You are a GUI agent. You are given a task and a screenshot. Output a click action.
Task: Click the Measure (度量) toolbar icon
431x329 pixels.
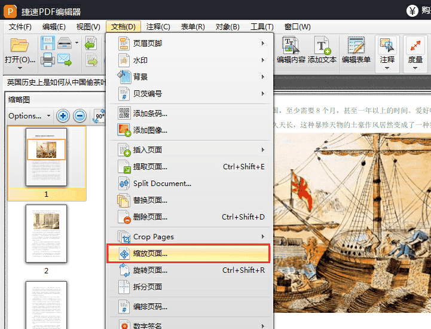(x=415, y=45)
